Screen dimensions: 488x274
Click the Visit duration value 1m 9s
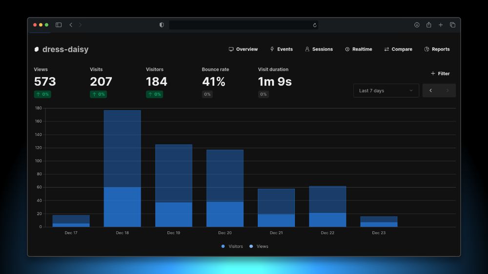[275, 82]
